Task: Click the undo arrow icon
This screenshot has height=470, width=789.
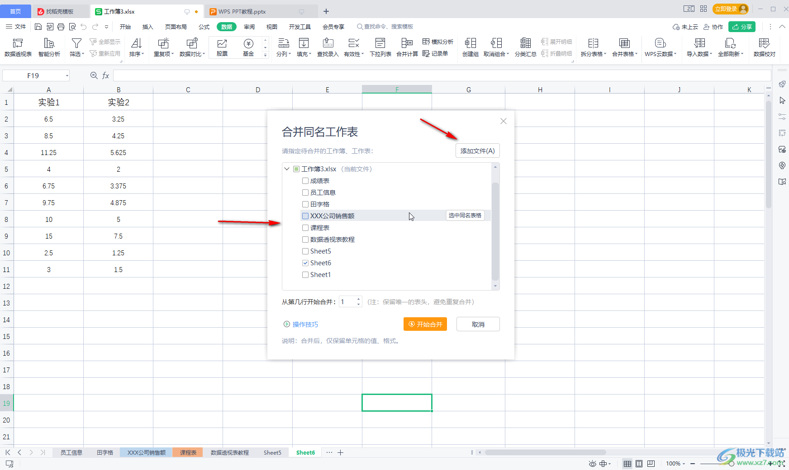Action: (84, 27)
